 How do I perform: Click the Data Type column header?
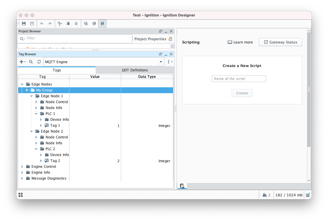click(x=147, y=77)
